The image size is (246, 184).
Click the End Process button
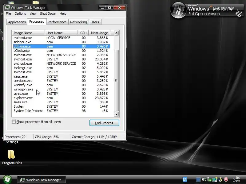104,123
